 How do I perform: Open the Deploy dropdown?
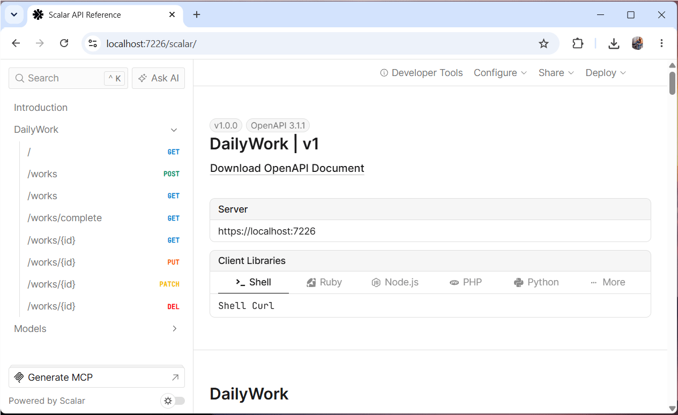[x=606, y=73]
